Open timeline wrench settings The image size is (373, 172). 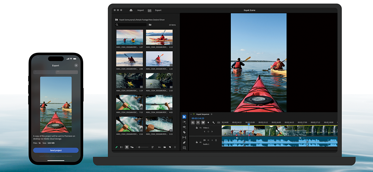click(x=213, y=122)
